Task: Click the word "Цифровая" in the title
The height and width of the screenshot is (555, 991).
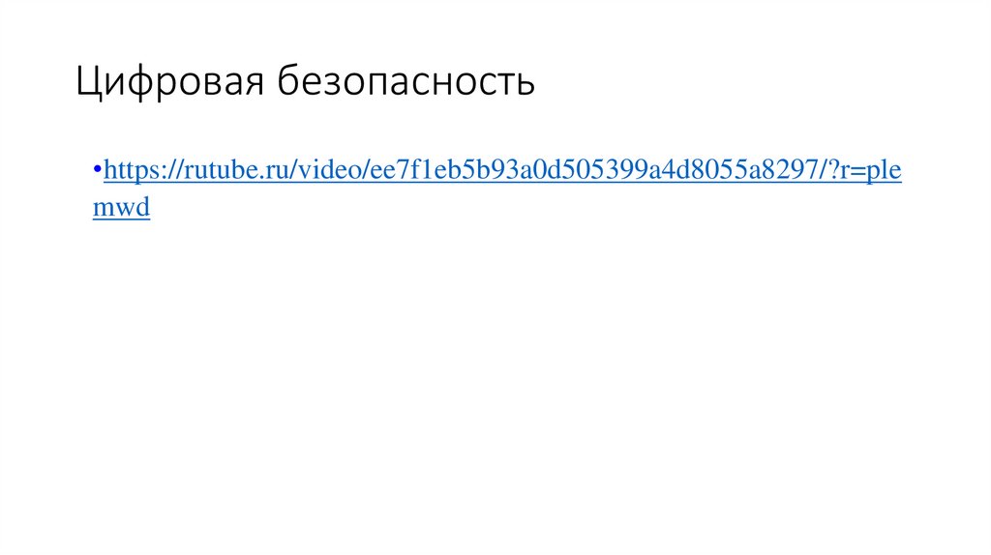Action: (170, 83)
